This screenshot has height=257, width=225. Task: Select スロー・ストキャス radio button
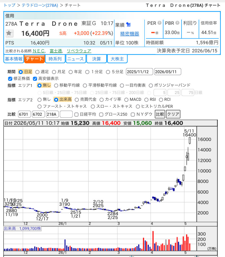[93, 106]
